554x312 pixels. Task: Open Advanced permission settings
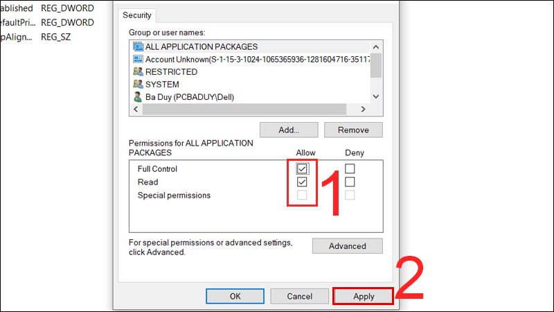point(347,246)
